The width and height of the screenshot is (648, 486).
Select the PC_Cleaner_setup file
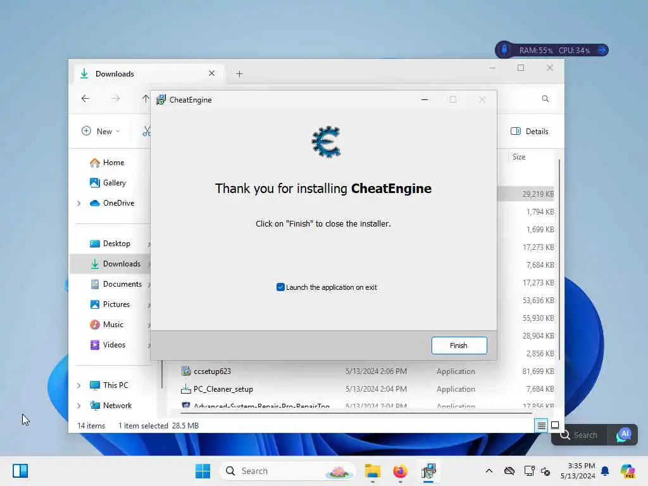[x=223, y=389]
